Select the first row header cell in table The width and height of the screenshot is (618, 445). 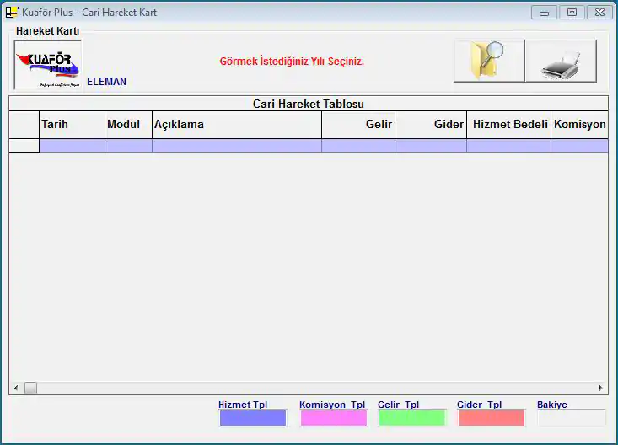[24, 146]
